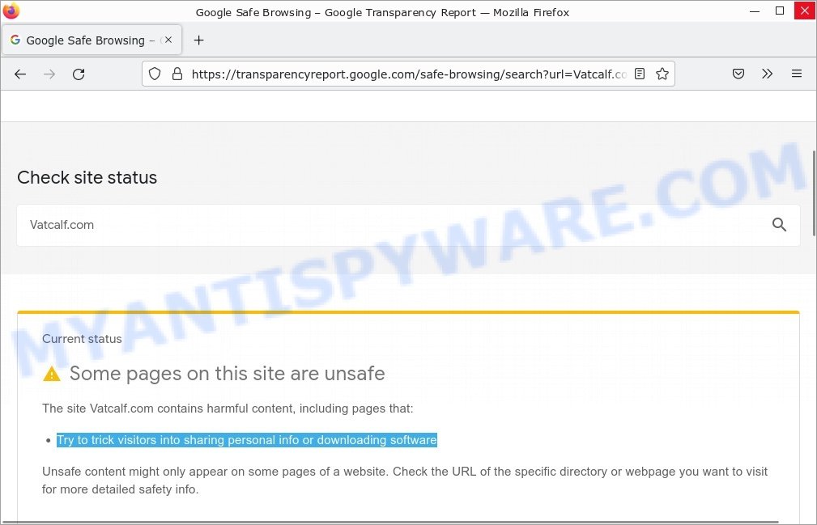This screenshot has width=817, height=525.
Task: Click the 'Current status' label
Action: (82, 339)
